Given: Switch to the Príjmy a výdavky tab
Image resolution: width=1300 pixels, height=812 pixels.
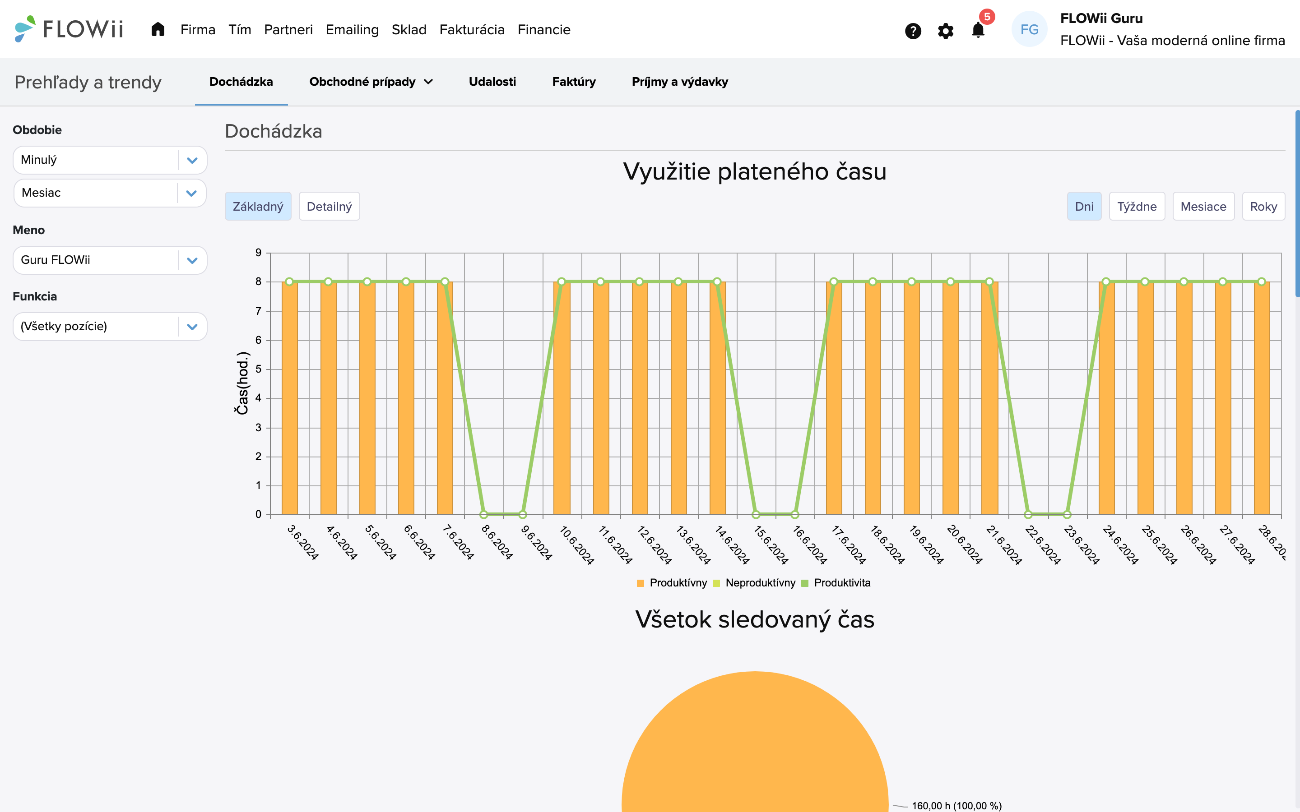Looking at the screenshot, I should click(679, 82).
